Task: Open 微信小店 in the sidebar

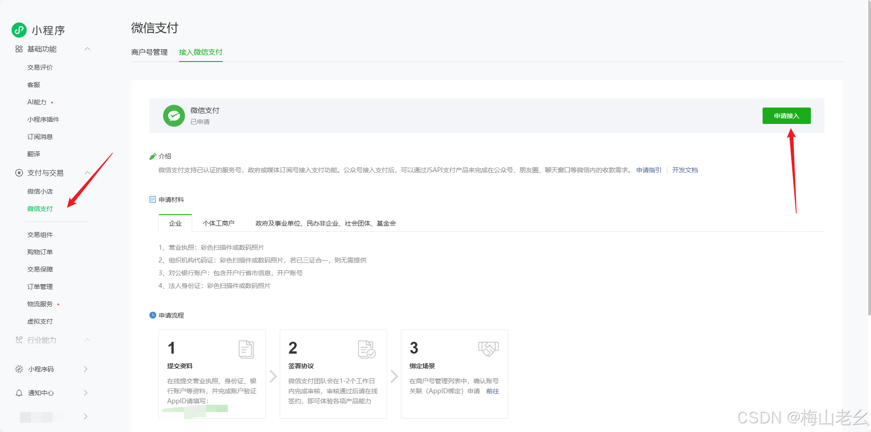Action: (x=40, y=191)
